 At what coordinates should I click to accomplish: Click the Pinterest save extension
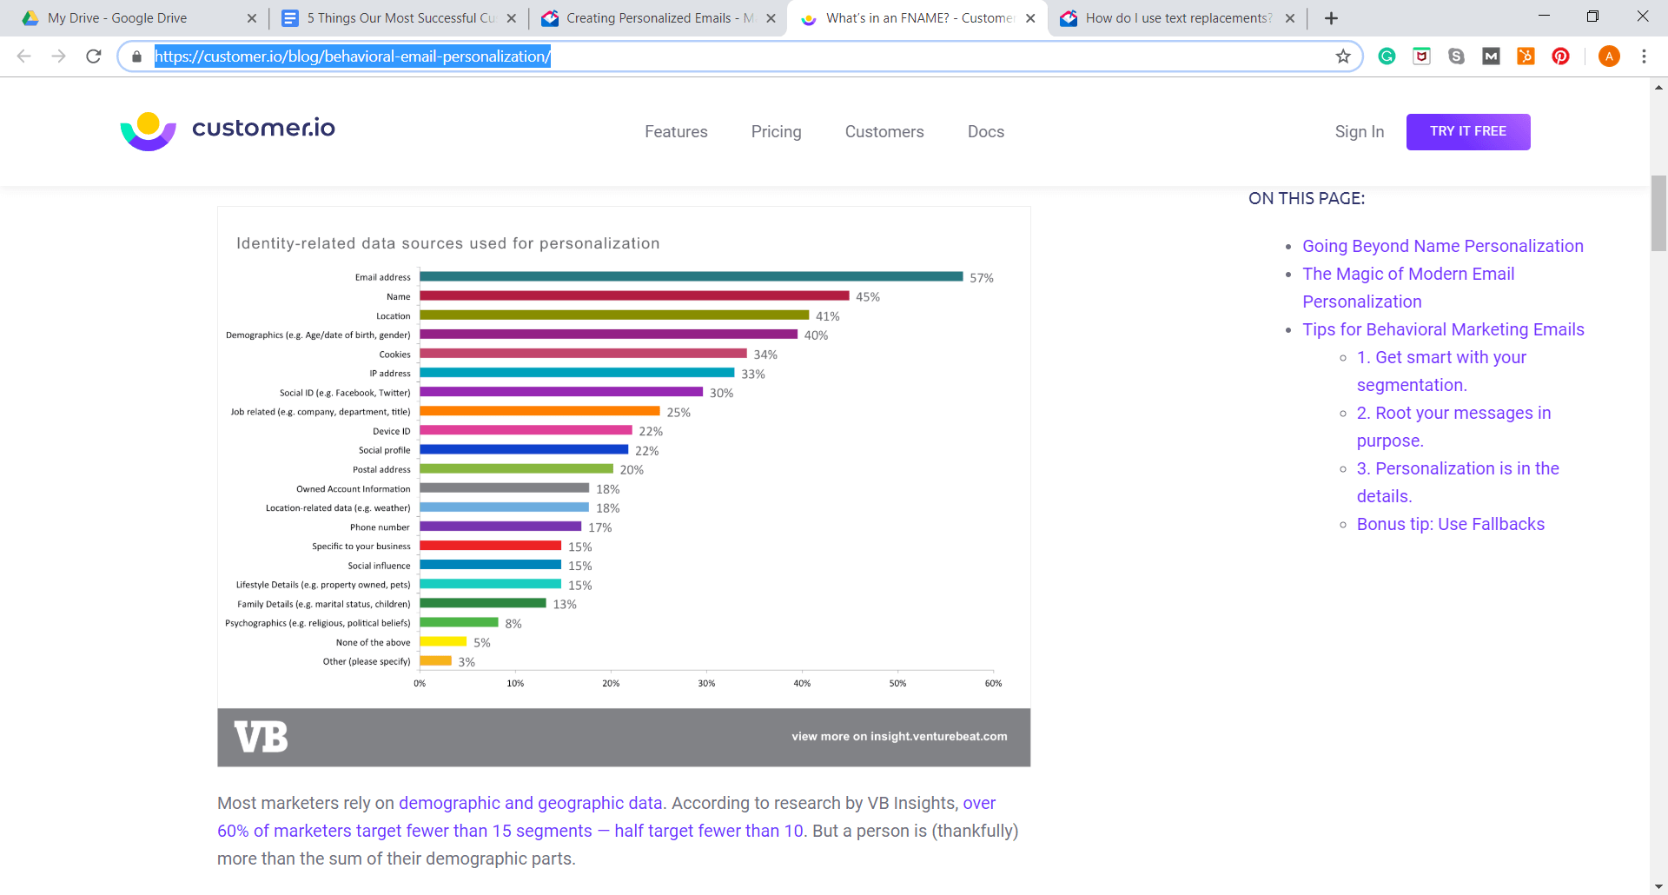(1560, 56)
